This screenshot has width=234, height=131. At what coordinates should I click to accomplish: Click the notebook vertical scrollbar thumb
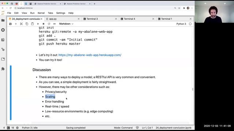pos(193,89)
